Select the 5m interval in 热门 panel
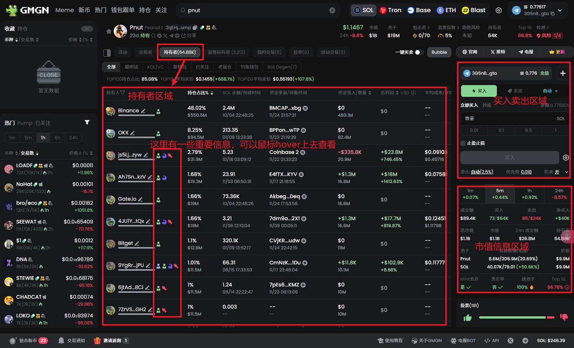574x348 pixels. (x=28, y=138)
